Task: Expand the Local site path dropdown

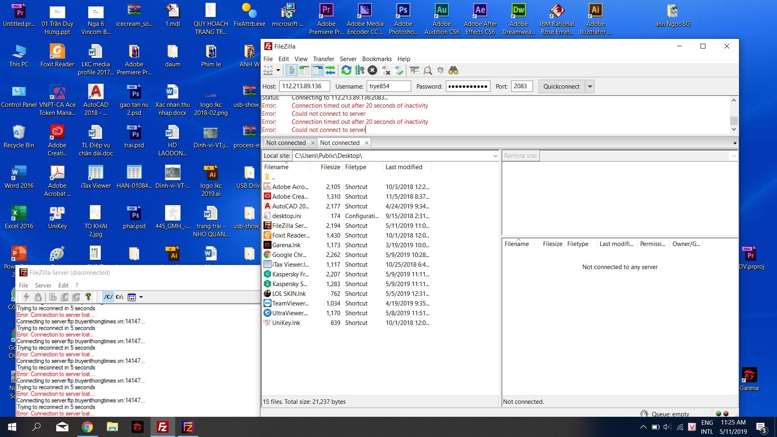Action: click(x=495, y=156)
